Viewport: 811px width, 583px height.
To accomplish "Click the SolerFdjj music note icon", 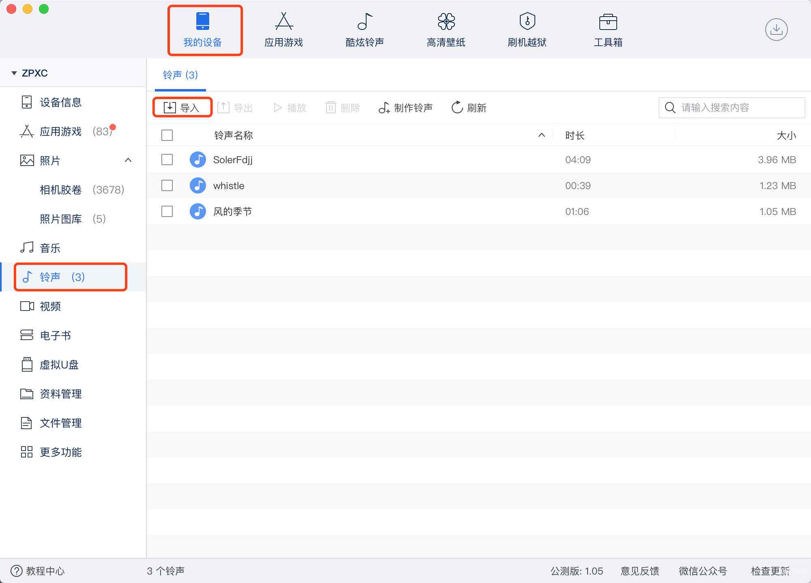I will coord(198,160).
